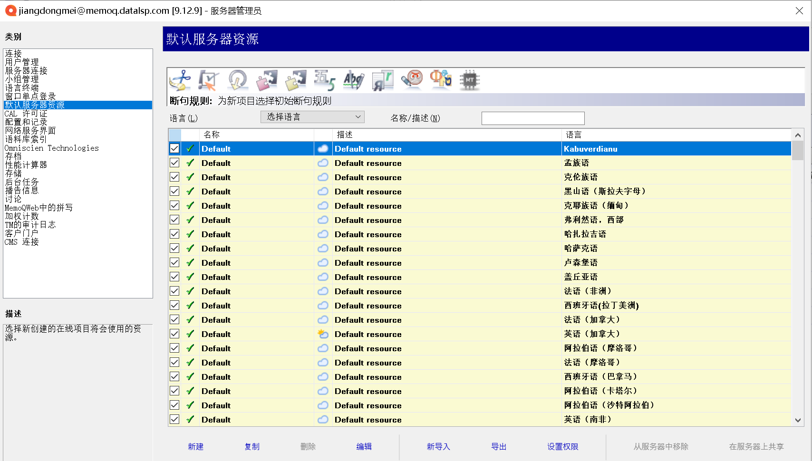Image resolution: width=812 pixels, height=461 pixels.
Task: Select 性能计算器 category
Action: (x=26, y=165)
